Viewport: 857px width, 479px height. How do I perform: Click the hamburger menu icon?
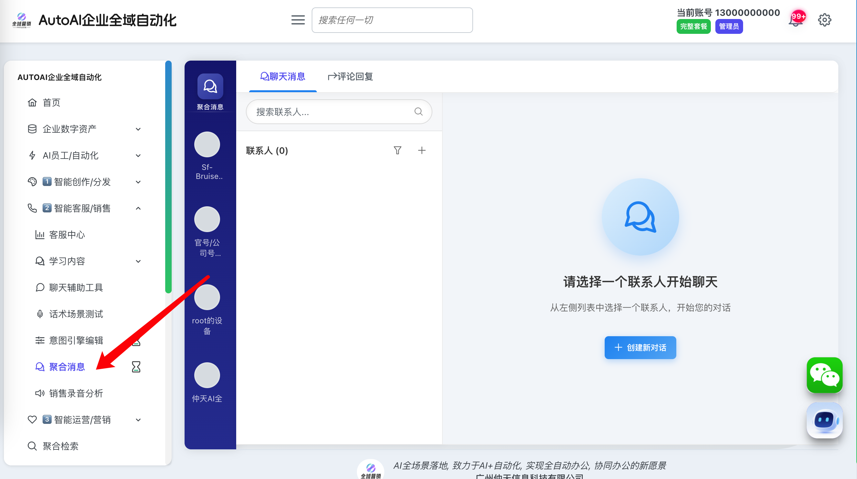tap(298, 20)
